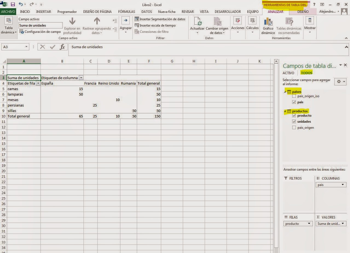
Task: Open the FÓRMULAS ribbon tab
Action: click(x=126, y=12)
